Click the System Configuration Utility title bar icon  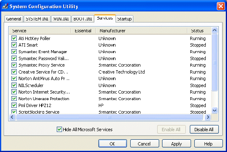[5, 6]
